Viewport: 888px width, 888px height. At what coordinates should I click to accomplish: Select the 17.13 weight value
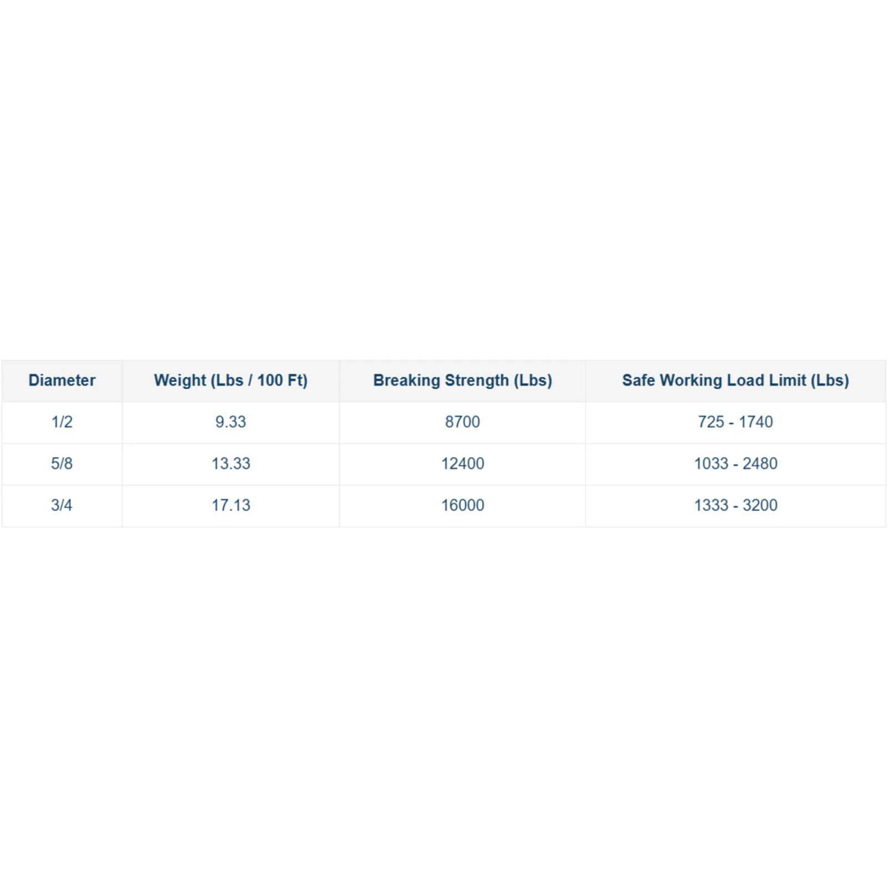230,505
